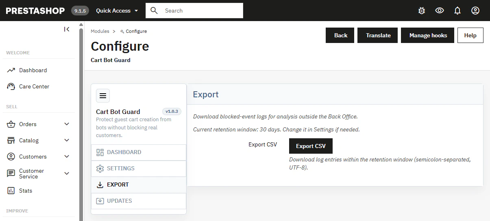Image resolution: width=490 pixels, height=221 pixels.
Task: Expand the Orders submenu chevron
Action: (x=67, y=124)
